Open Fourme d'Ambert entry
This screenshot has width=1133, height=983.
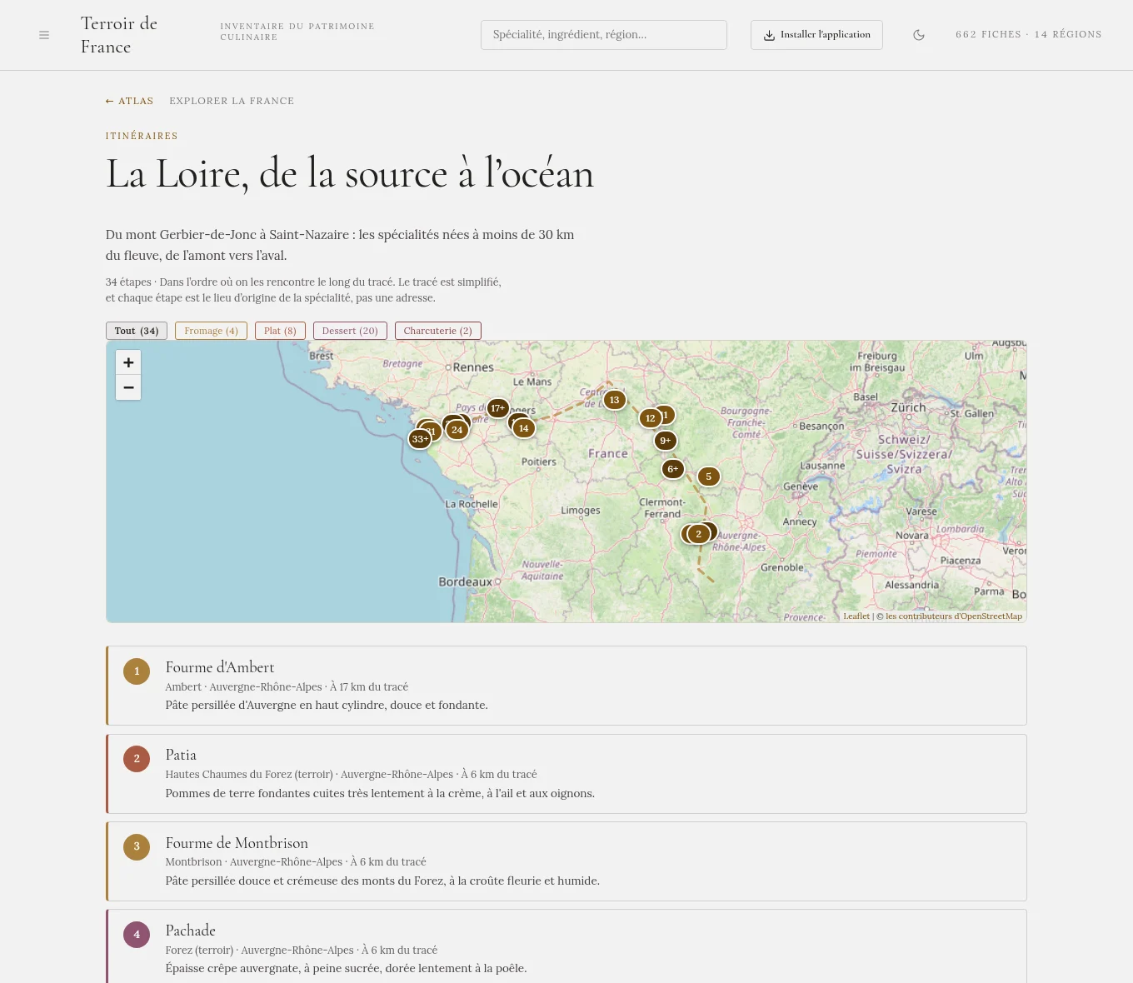[566, 686]
